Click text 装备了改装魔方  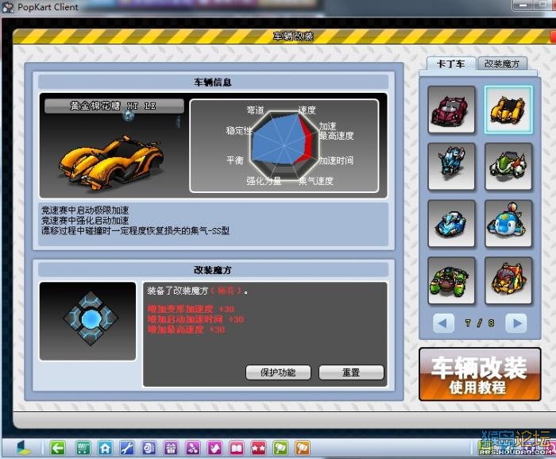[178, 291]
